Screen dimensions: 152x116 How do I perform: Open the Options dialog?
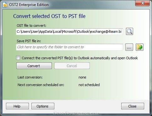tap(43, 106)
